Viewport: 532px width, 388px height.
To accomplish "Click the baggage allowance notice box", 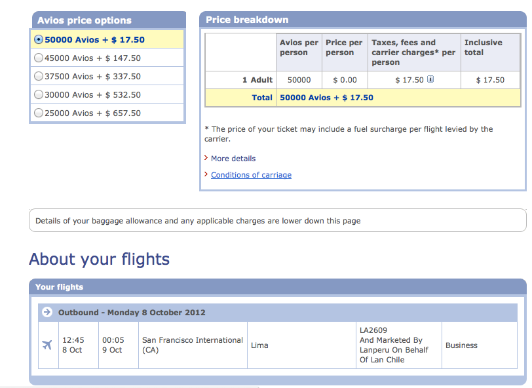I will pyautogui.click(x=278, y=221).
